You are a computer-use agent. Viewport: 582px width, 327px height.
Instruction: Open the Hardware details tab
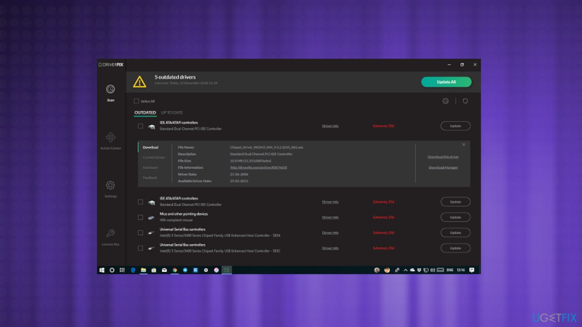click(x=151, y=168)
